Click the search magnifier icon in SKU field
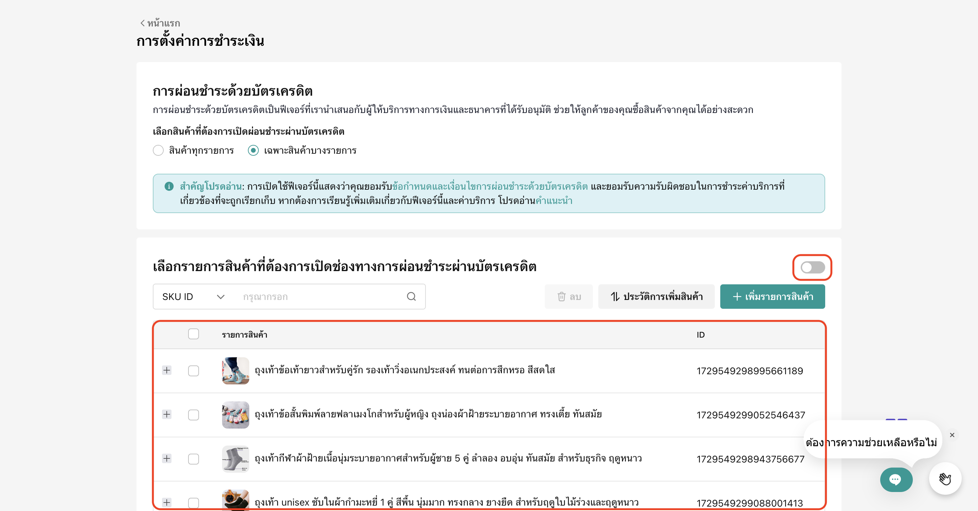 [411, 296]
